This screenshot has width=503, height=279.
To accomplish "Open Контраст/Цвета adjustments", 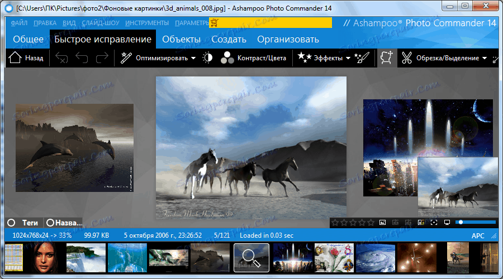I will pos(253,58).
